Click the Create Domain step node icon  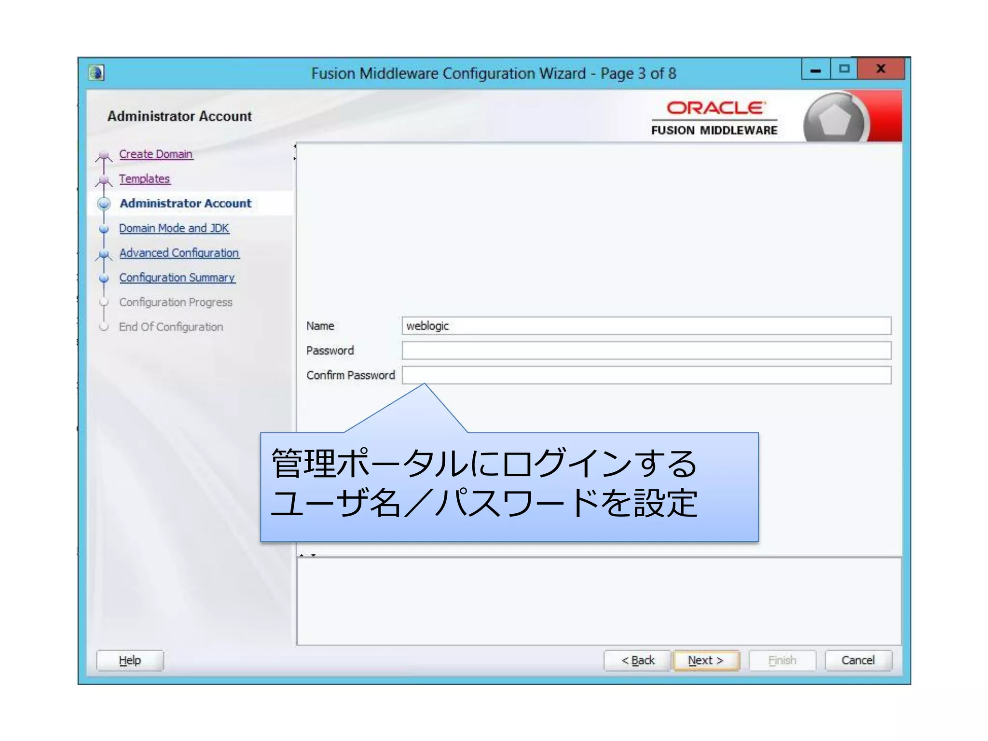pyautogui.click(x=104, y=155)
